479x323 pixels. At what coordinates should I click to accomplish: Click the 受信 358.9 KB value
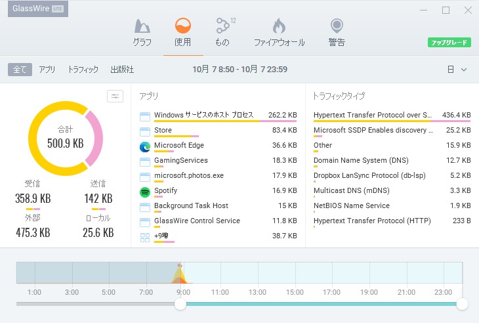[x=33, y=199]
